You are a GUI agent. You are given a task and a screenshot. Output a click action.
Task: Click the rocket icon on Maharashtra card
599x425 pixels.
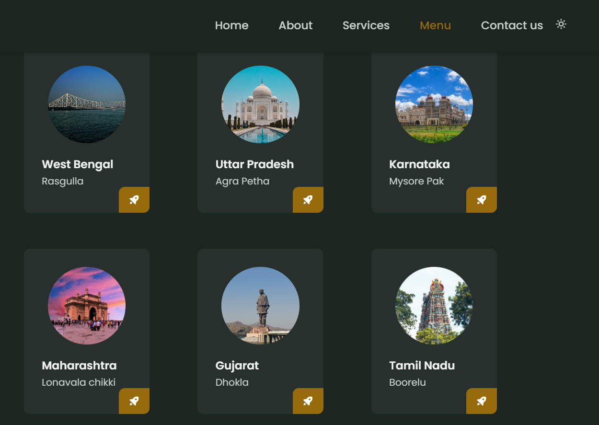coord(134,401)
